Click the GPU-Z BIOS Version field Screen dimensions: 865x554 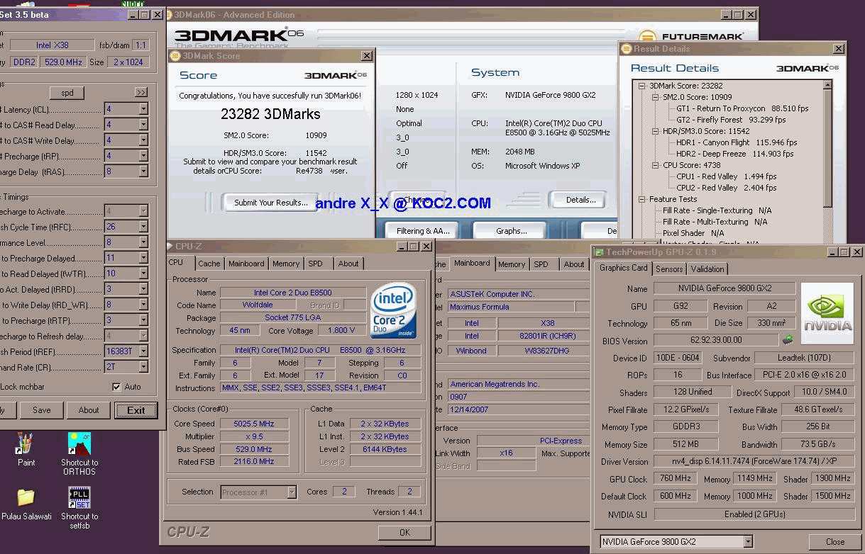click(715, 341)
